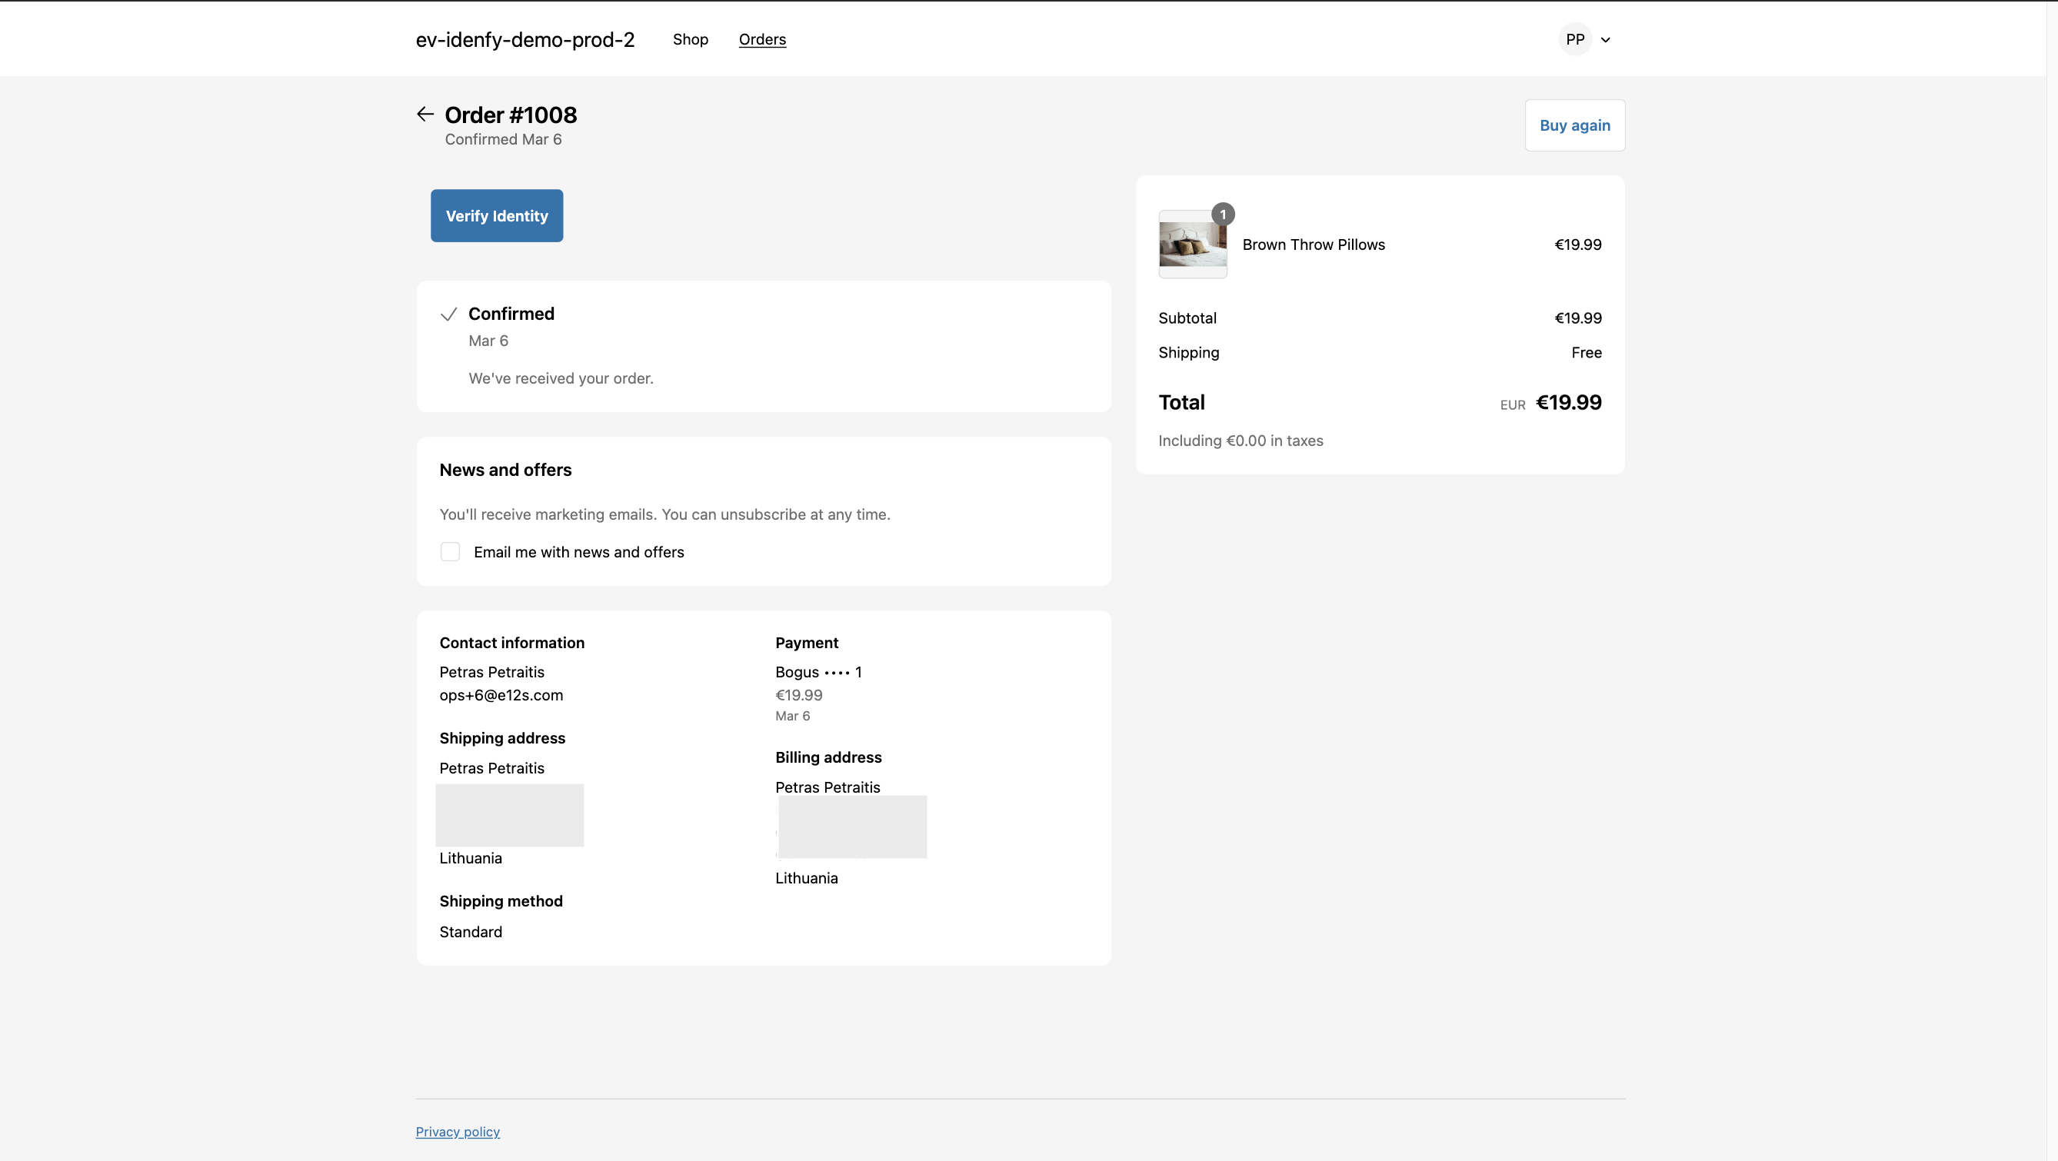Image resolution: width=2058 pixels, height=1161 pixels.
Task: Open the PP account avatar
Action: tap(1575, 38)
